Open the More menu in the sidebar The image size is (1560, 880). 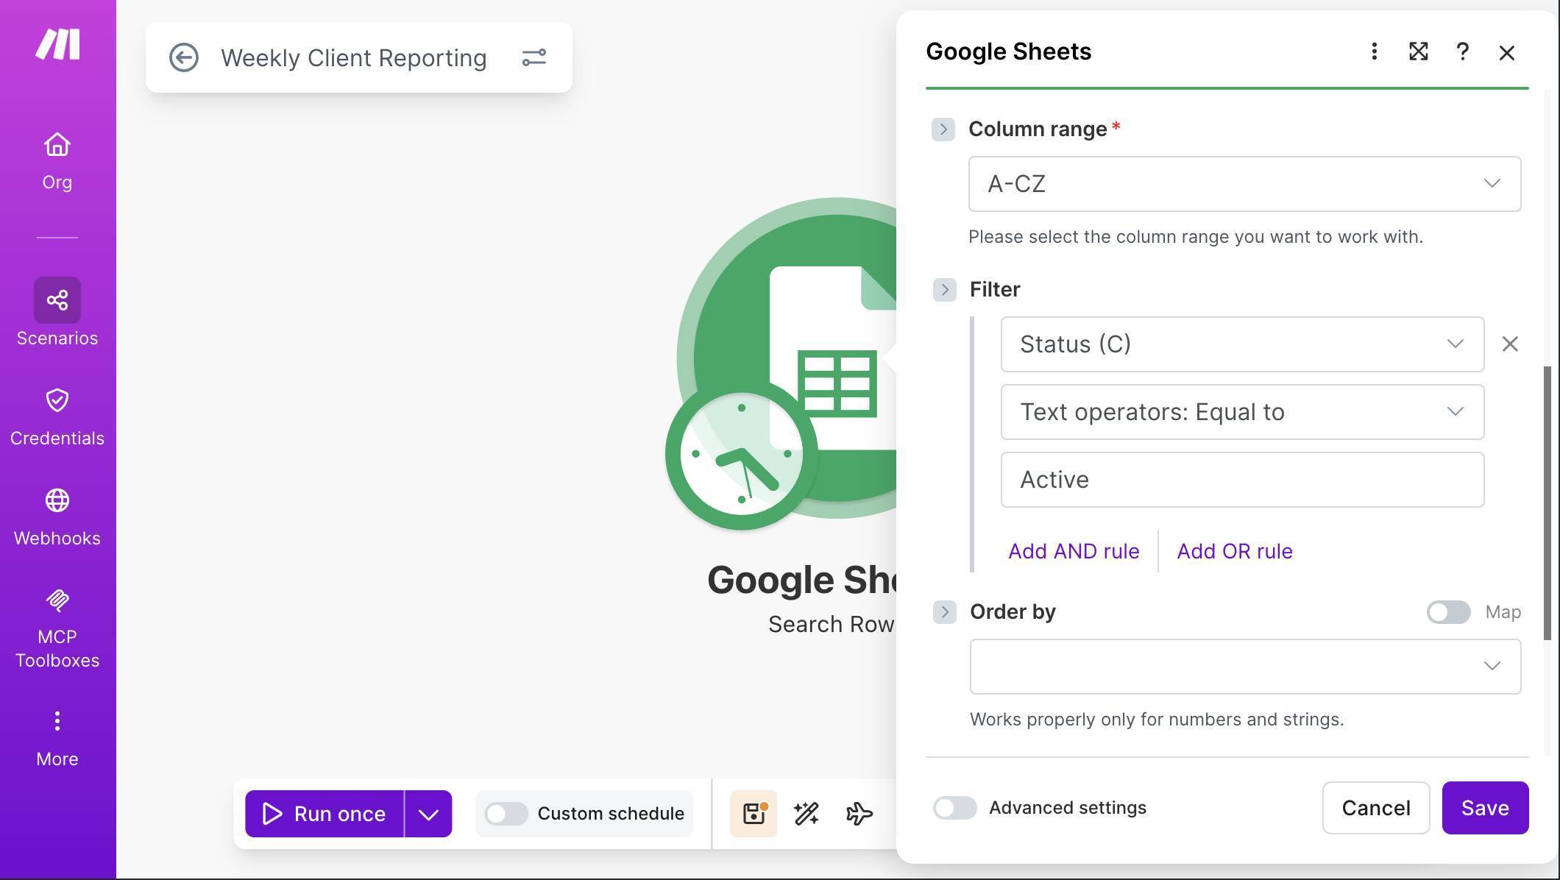57,721
